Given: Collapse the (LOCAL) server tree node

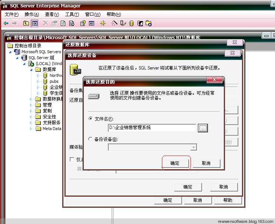Looking at the screenshot, I should 24,64.
